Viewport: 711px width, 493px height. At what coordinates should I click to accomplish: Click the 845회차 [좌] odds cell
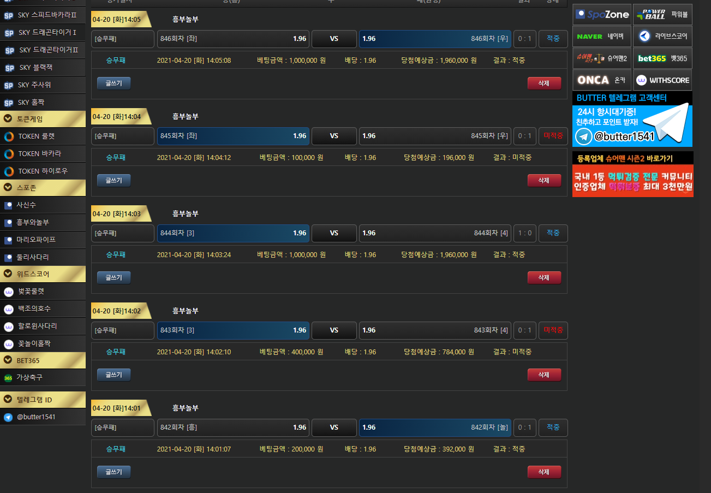233,136
